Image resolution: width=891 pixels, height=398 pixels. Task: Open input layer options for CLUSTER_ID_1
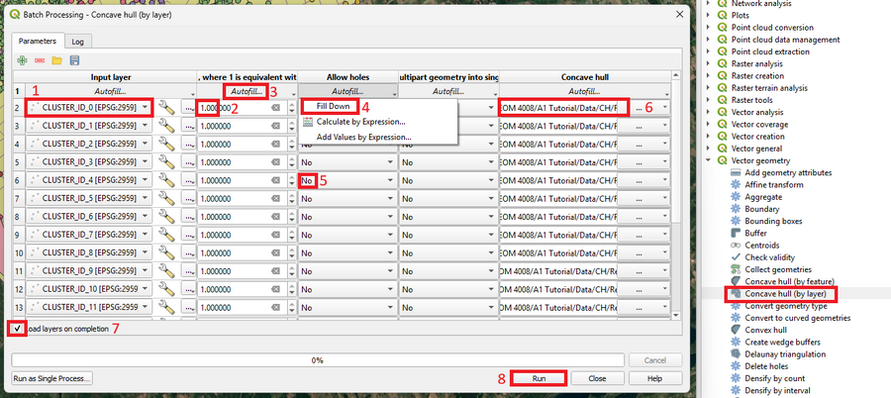[188, 126]
